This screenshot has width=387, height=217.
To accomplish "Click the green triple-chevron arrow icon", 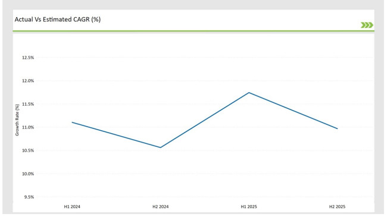I will point(367,25).
